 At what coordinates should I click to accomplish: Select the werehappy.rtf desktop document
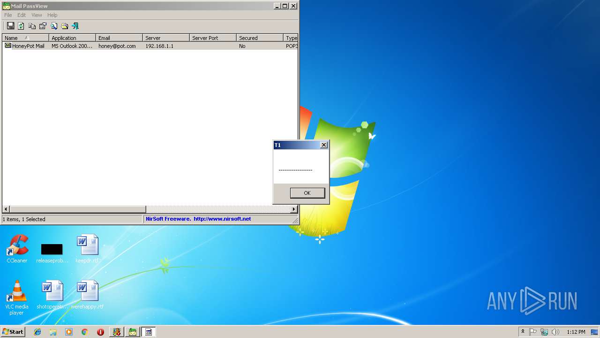tap(88, 295)
